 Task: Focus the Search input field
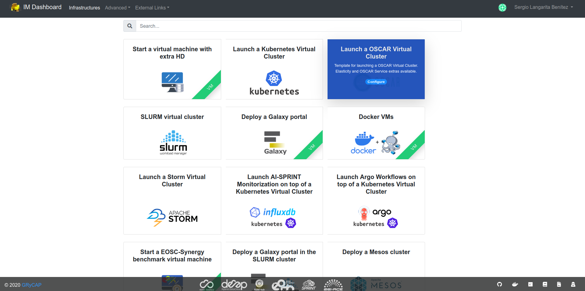click(x=299, y=26)
